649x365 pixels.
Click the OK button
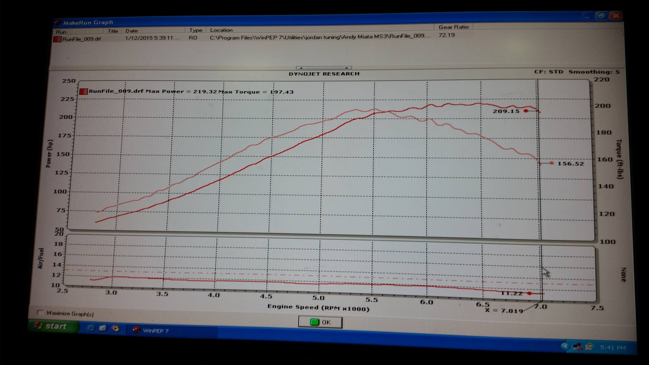[x=320, y=322]
